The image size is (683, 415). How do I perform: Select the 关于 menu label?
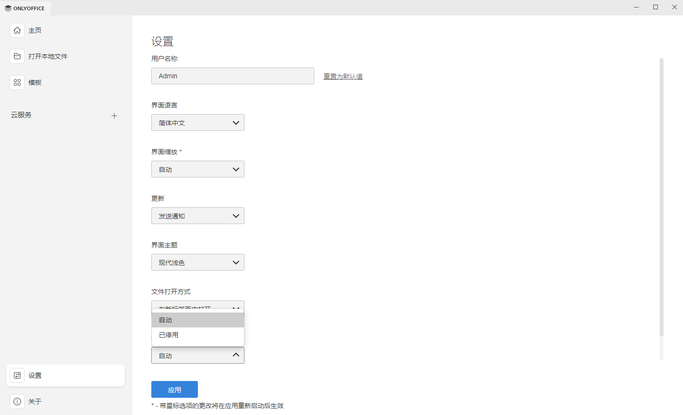(x=35, y=401)
